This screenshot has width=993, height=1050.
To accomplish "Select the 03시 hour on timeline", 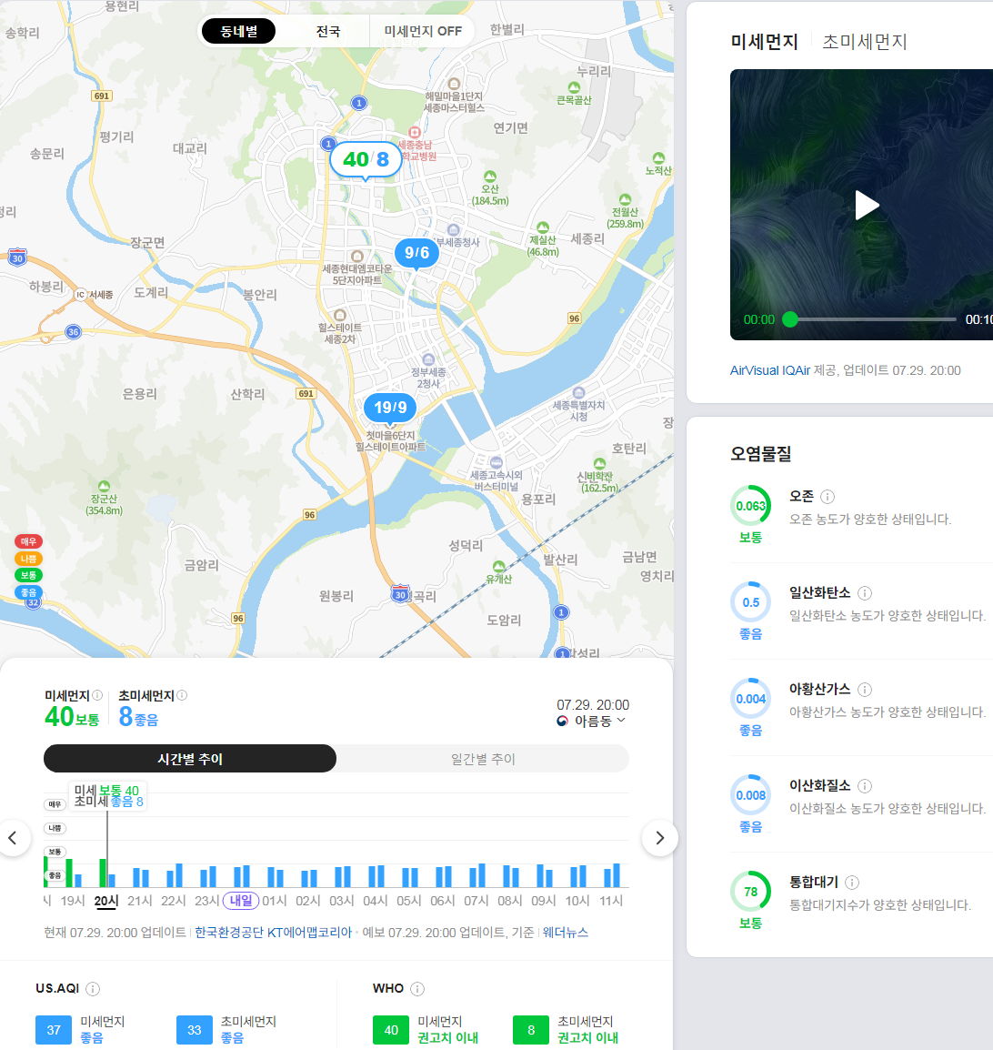I will (341, 902).
